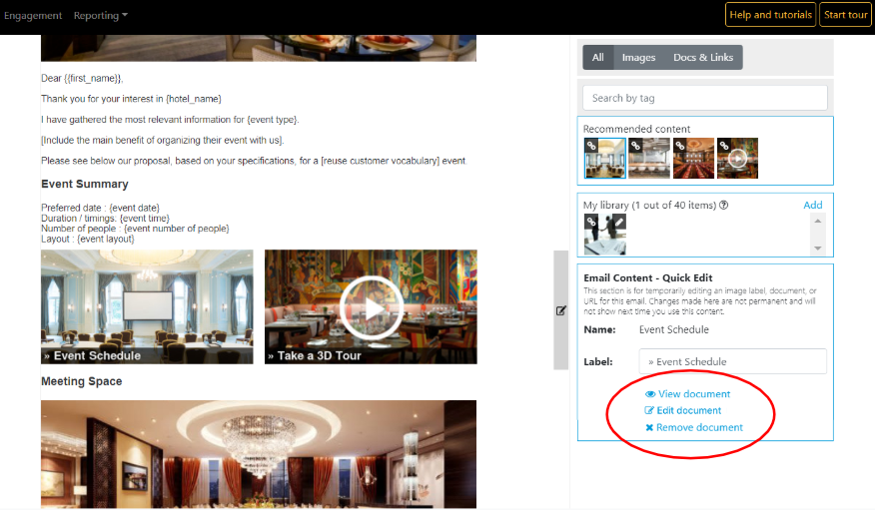Play the 3D Tour video in email

point(371,306)
